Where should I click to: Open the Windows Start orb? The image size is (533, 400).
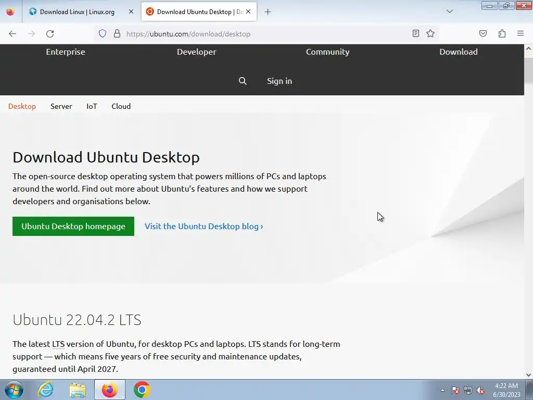click(x=14, y=390)
